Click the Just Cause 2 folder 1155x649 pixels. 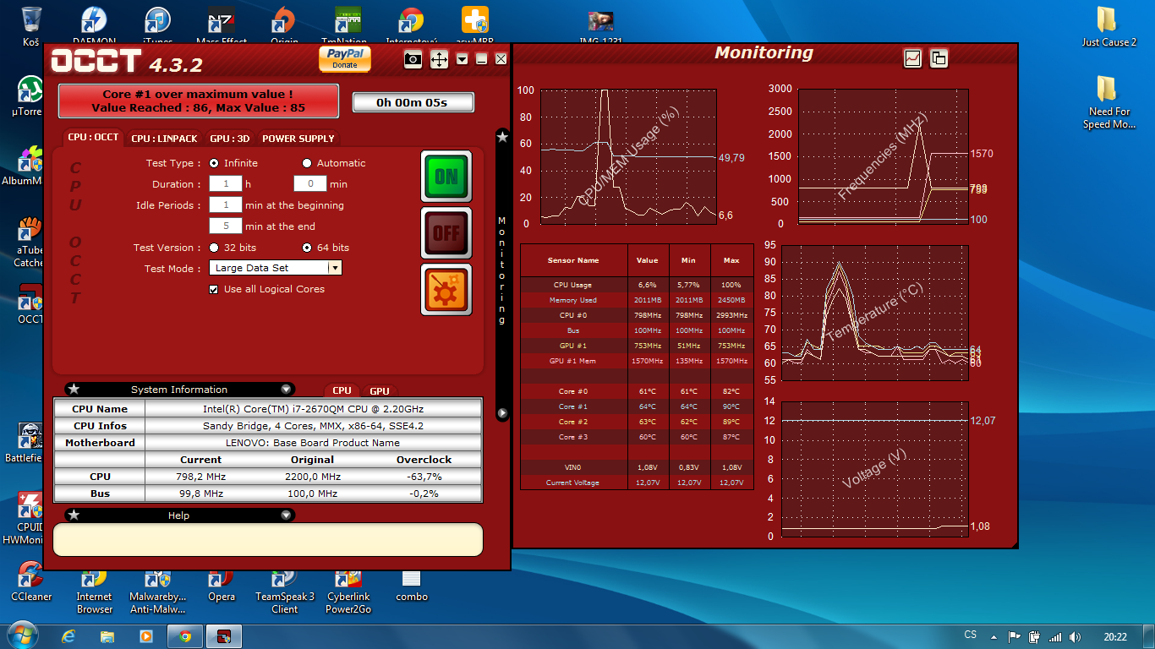1108,27
